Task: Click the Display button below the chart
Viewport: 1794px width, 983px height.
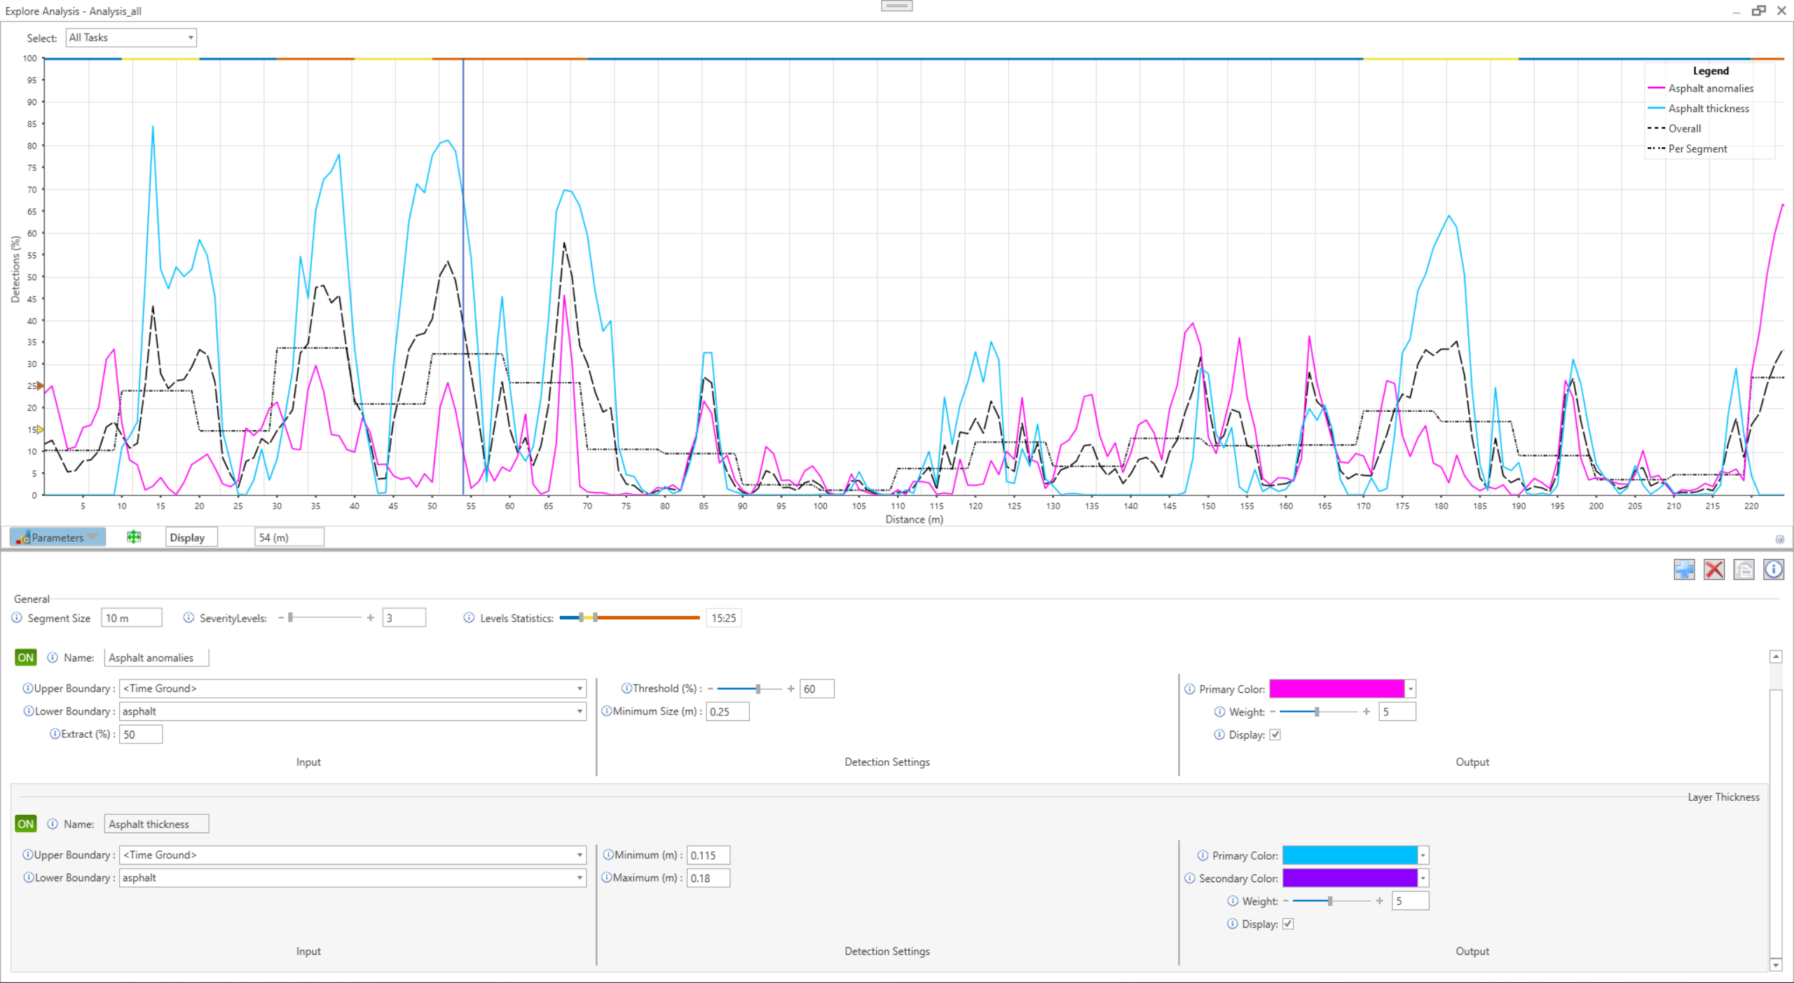Action: coord(187,537)
